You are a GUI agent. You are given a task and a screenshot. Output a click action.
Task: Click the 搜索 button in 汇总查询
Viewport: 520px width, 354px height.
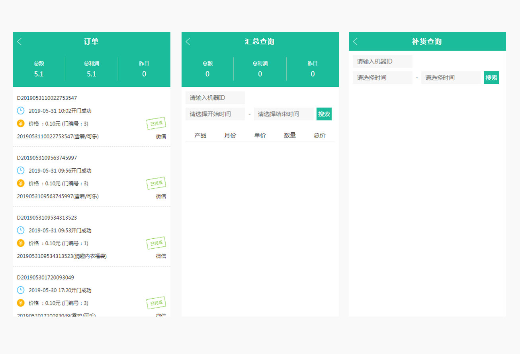pos(324,114)
